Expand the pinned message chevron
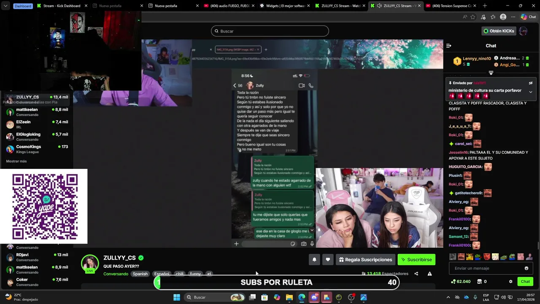540x304 pixels. click(531, 92)
